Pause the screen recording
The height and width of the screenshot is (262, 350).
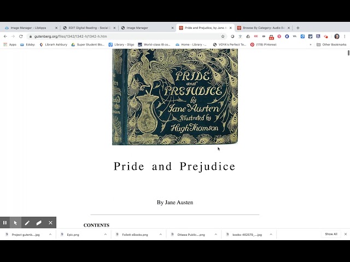[5, 223]
